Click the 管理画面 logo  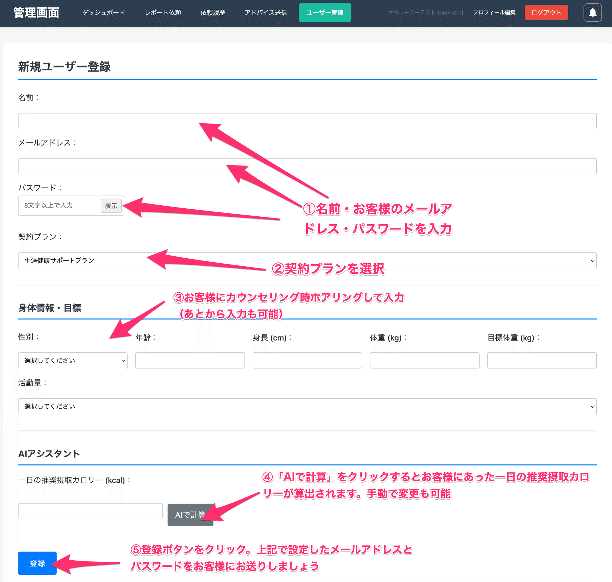35,13
